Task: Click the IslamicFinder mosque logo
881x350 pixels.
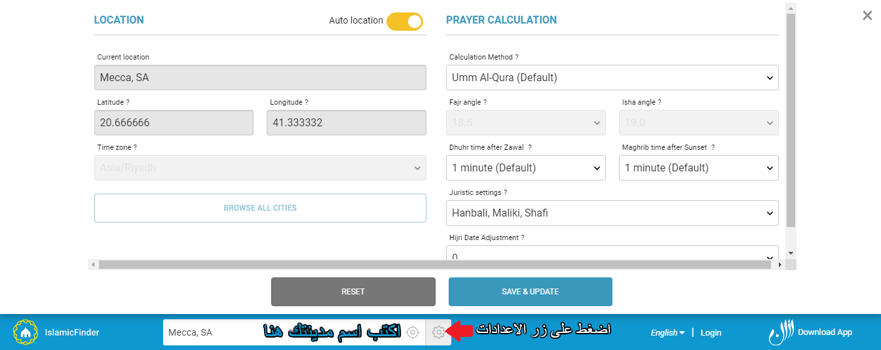Action: click(26, 332)
